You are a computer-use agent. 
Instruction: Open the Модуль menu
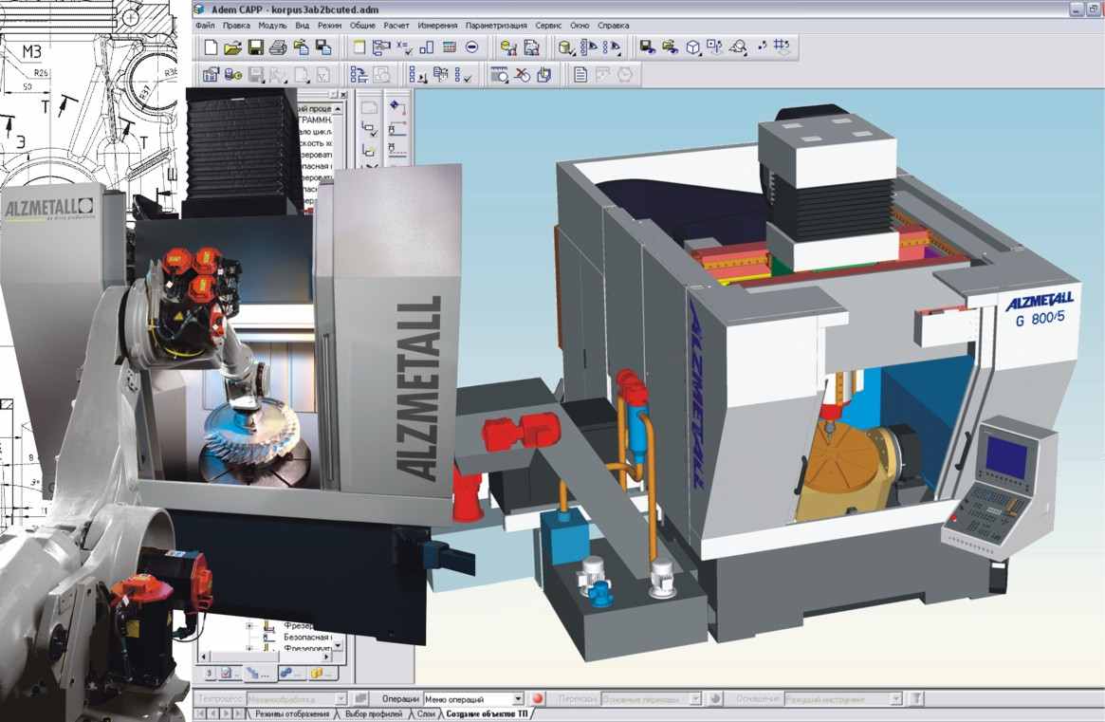pyautogui.click(x=273, y=26)
